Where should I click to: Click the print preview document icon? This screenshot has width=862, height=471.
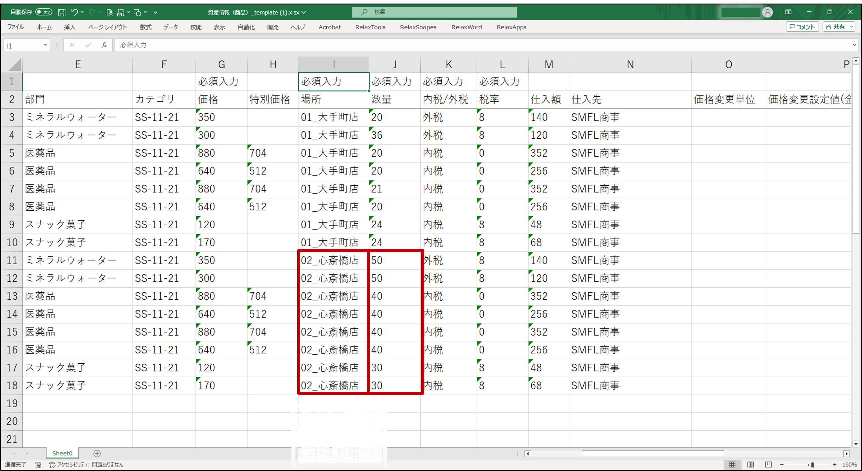pyautogui.click(x=109, y=12)
